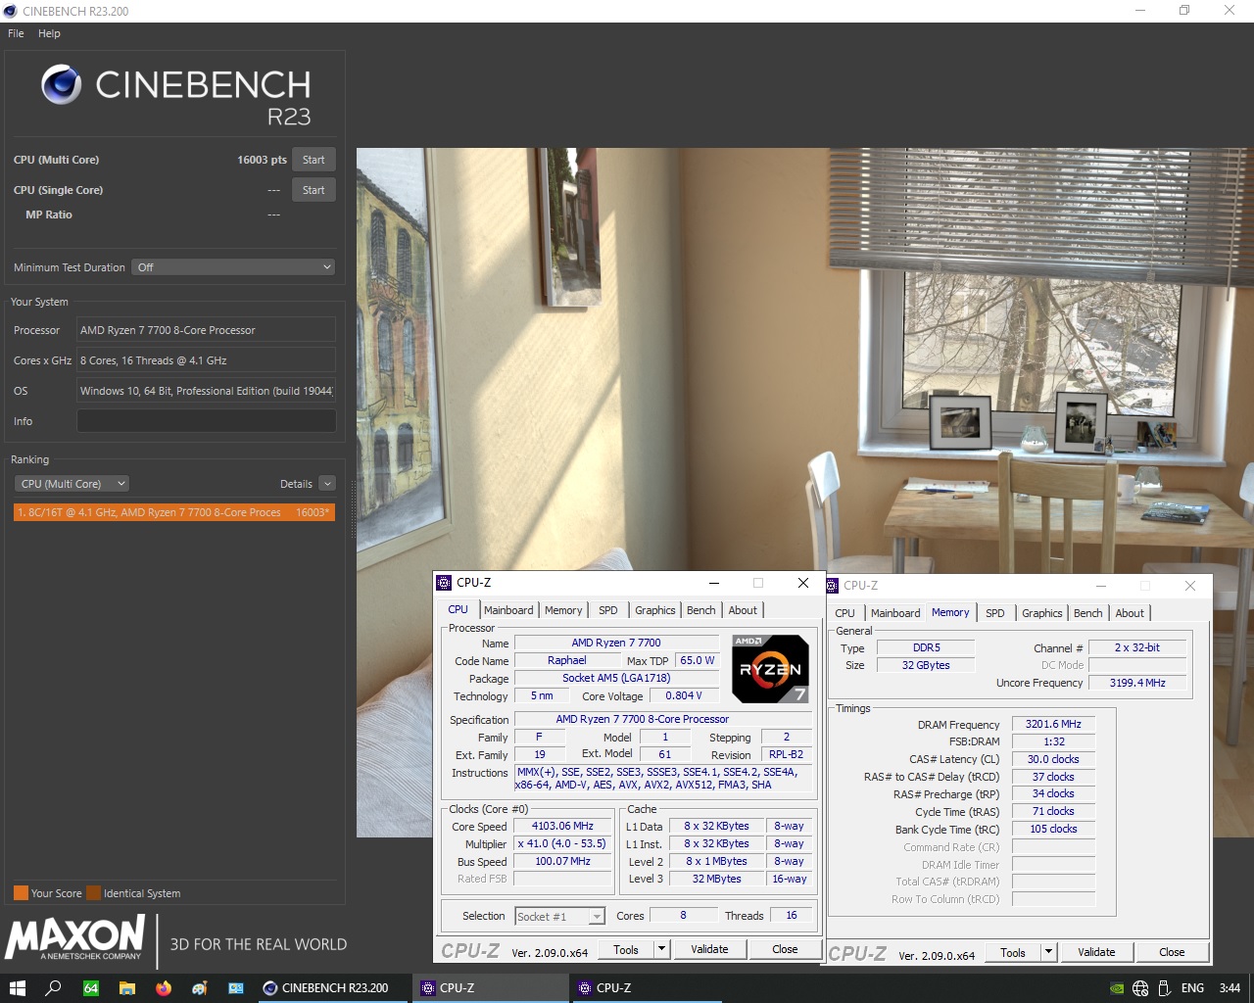Click Tools button in CPU-Z Memory window
1254x1003 pixels.
1013,952
